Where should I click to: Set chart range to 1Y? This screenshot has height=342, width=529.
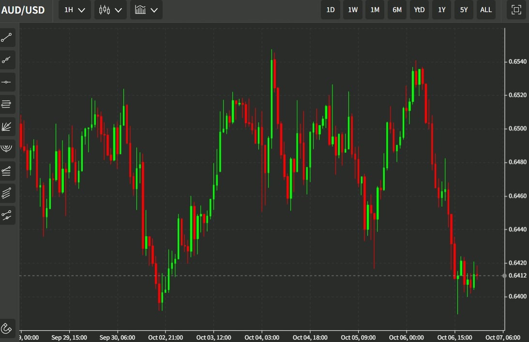pos(441,10)
